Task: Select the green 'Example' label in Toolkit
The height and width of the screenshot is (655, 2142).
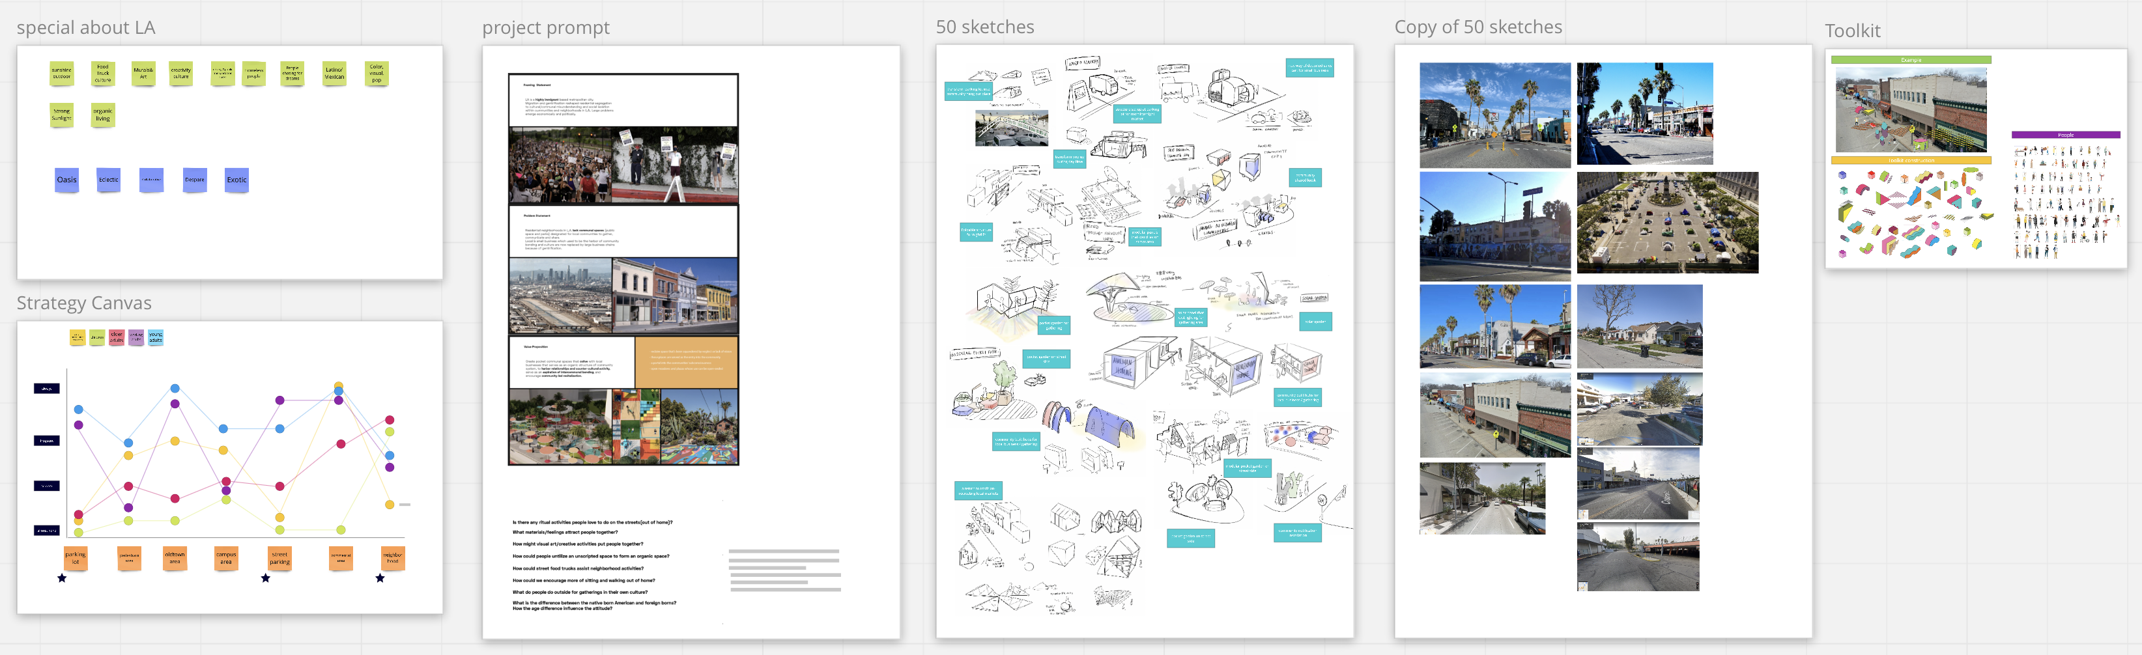Action: point(1910,60)
